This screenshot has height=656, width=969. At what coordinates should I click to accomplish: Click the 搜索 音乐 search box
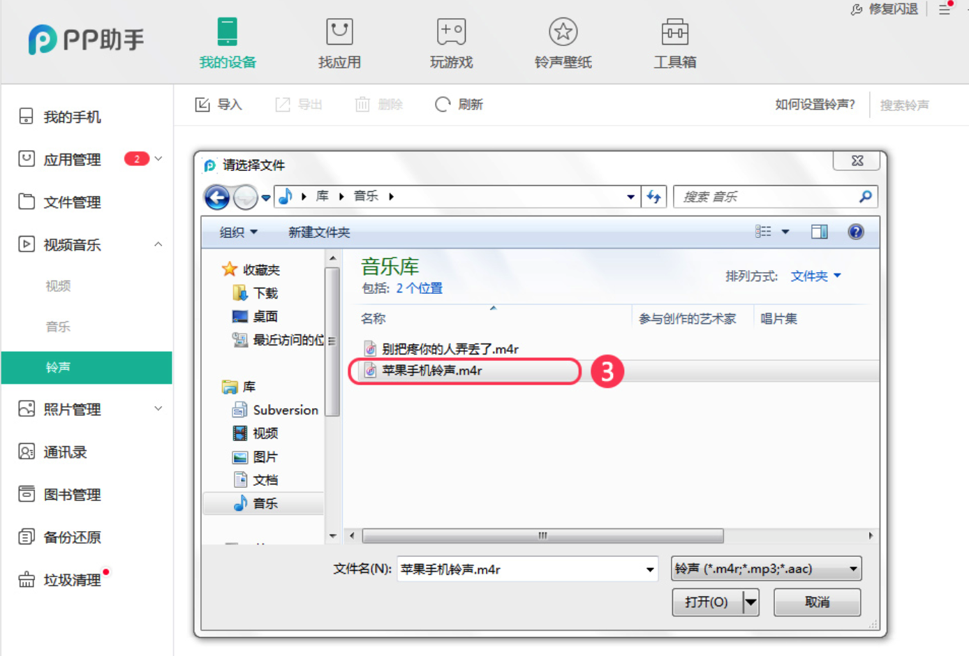(x=775, y=197)
